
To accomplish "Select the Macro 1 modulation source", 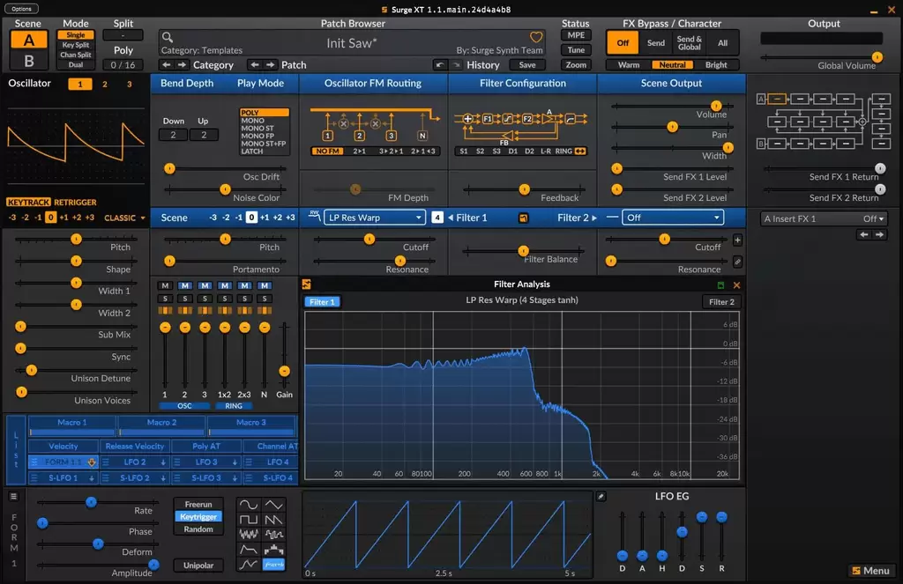I will point(72,425).
